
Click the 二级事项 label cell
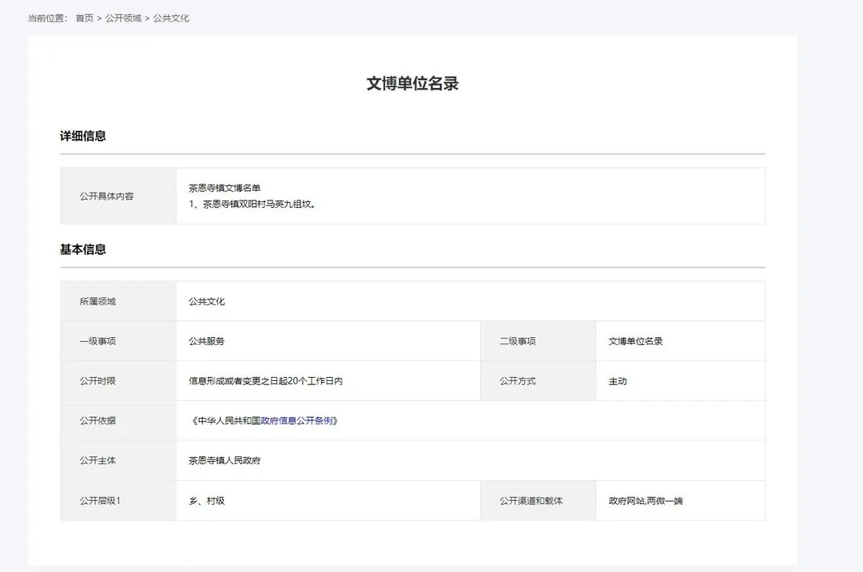[x=539, y=341]
